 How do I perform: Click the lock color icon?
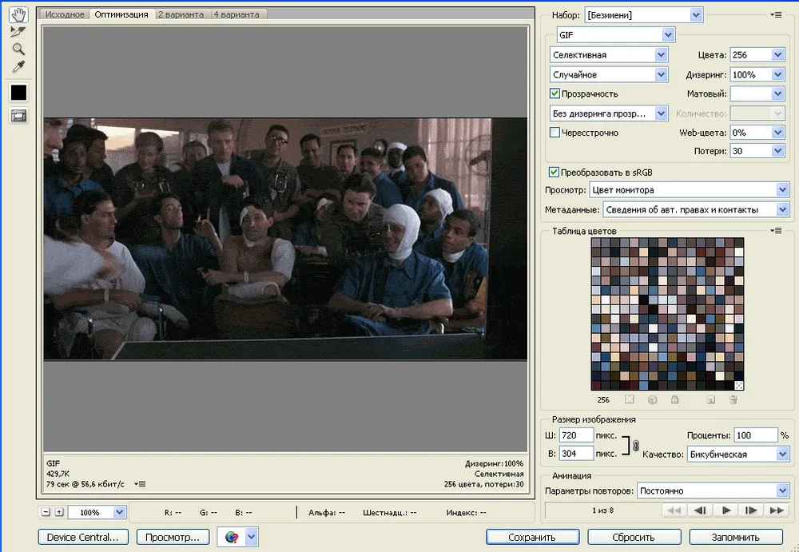[x=674, y=399]
